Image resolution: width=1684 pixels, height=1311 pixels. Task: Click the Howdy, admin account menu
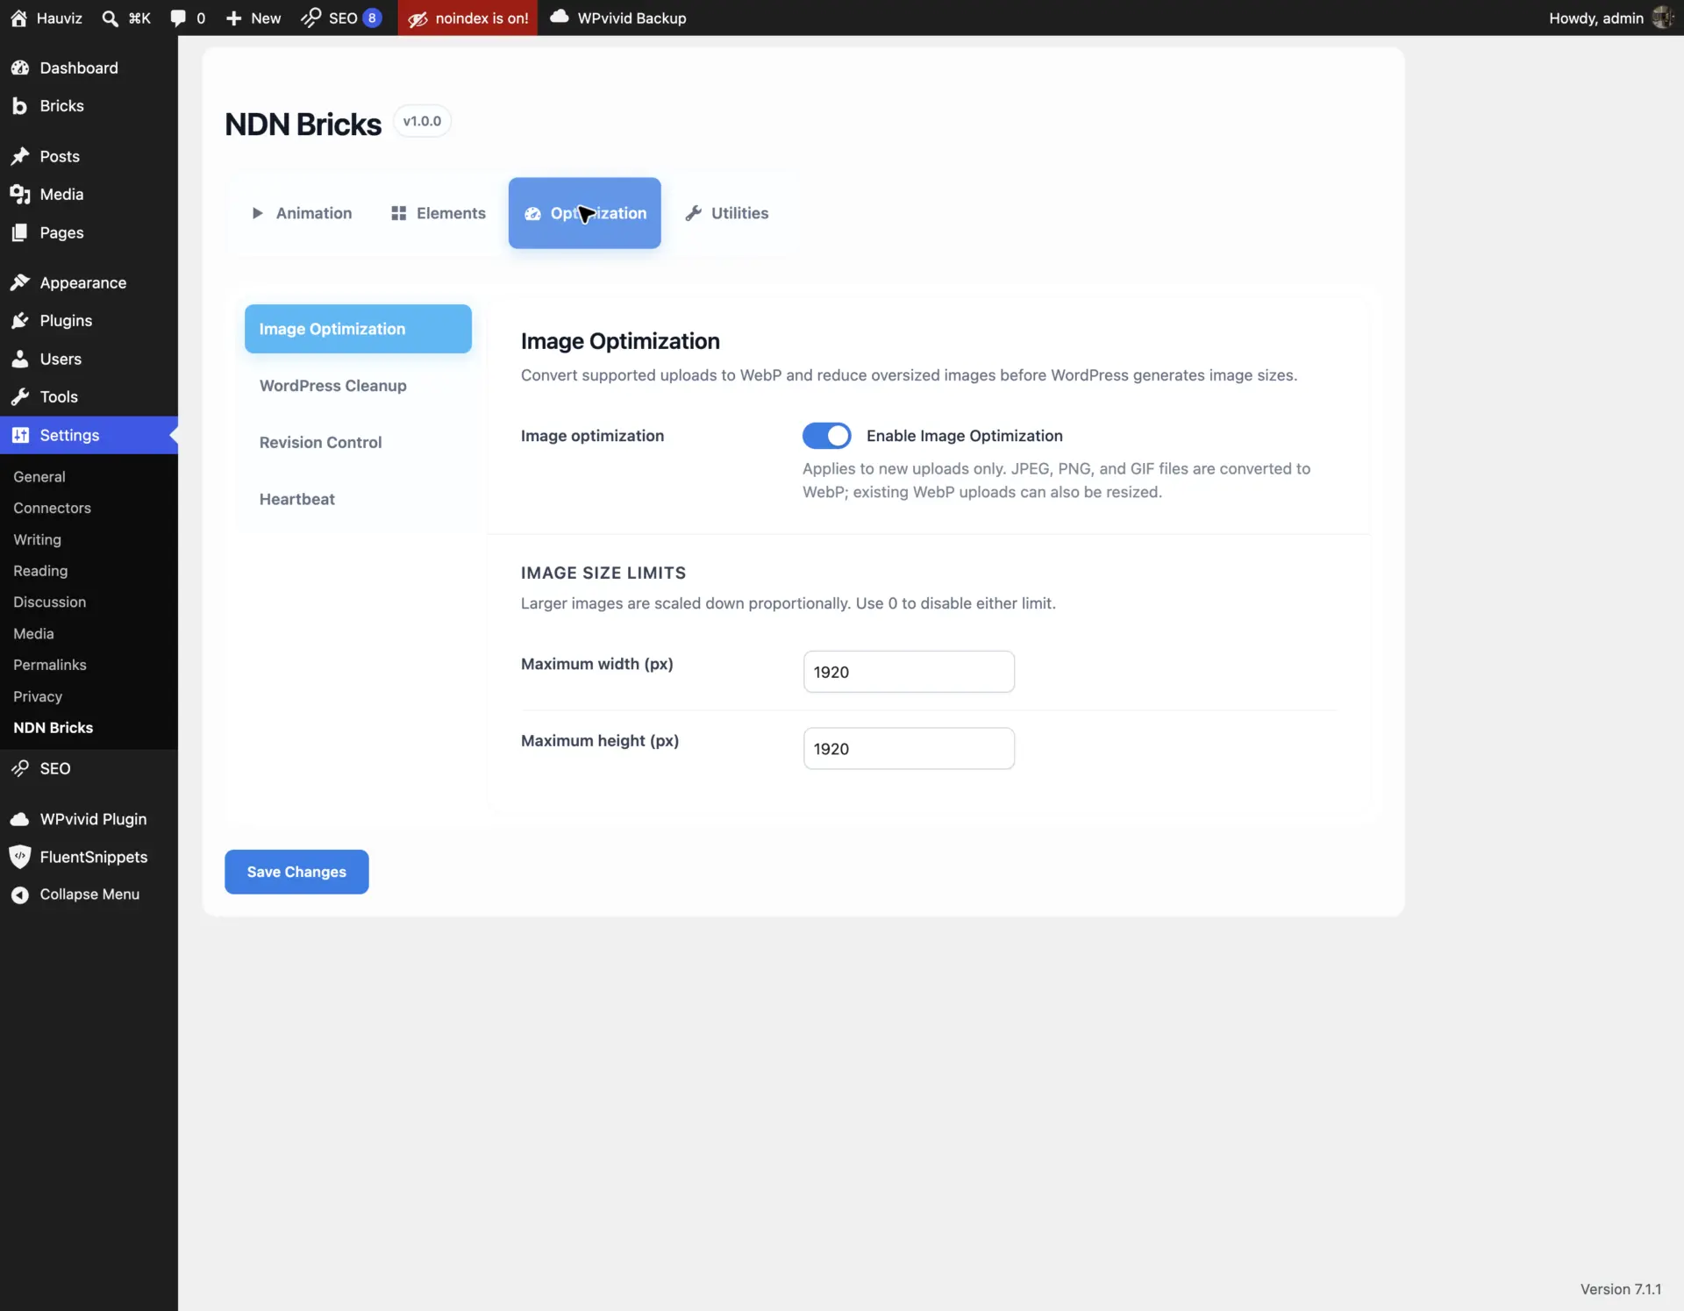coord(1610,18)
